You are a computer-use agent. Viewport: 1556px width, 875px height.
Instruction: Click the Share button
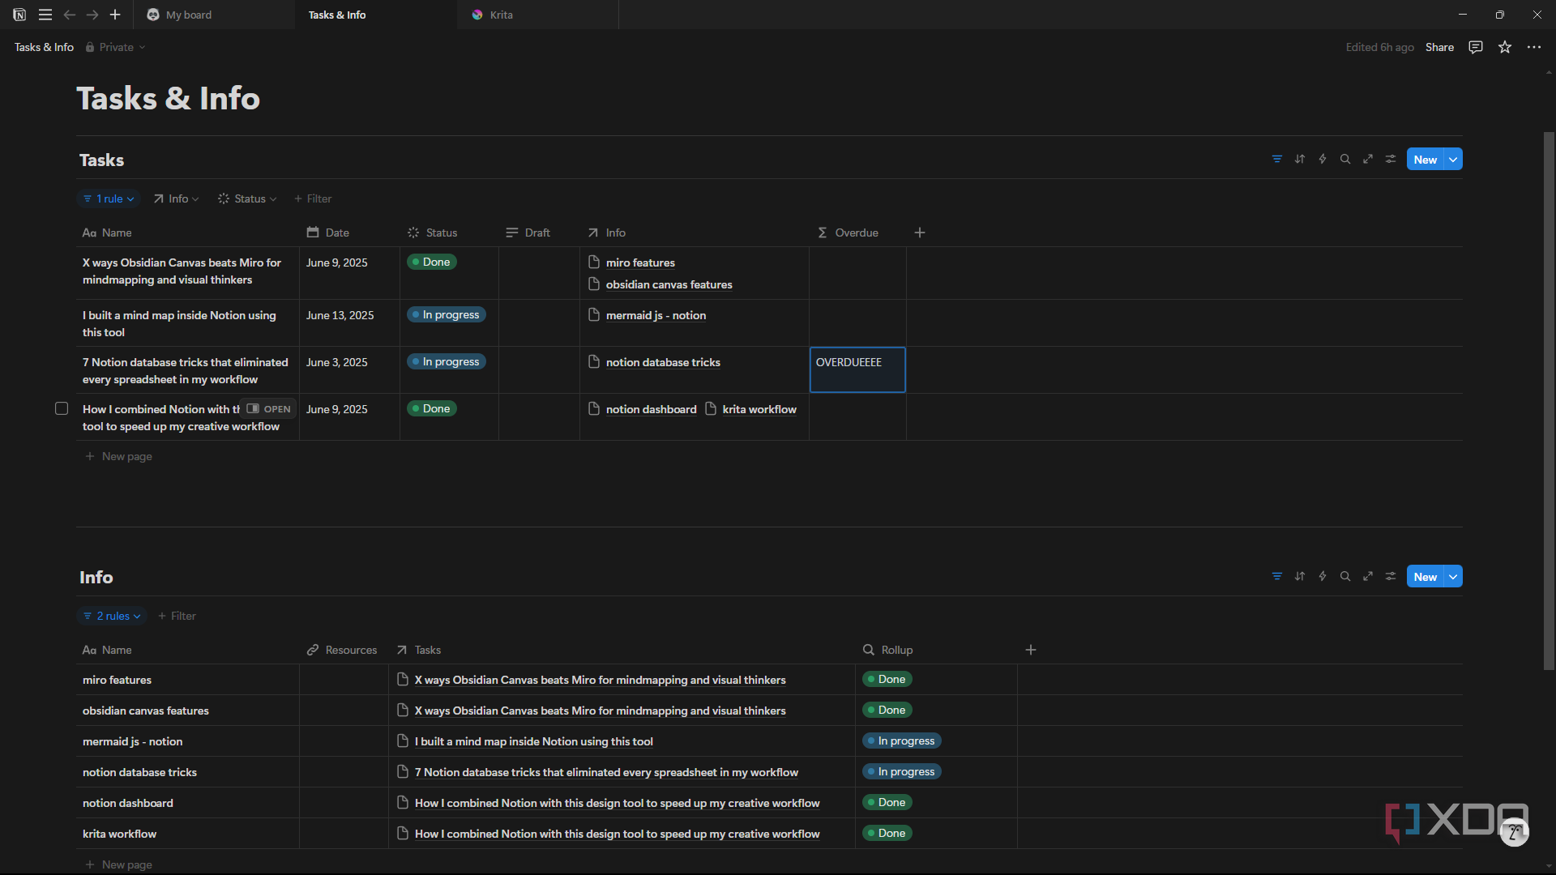pyautogui.click(x=1439, y=47)
